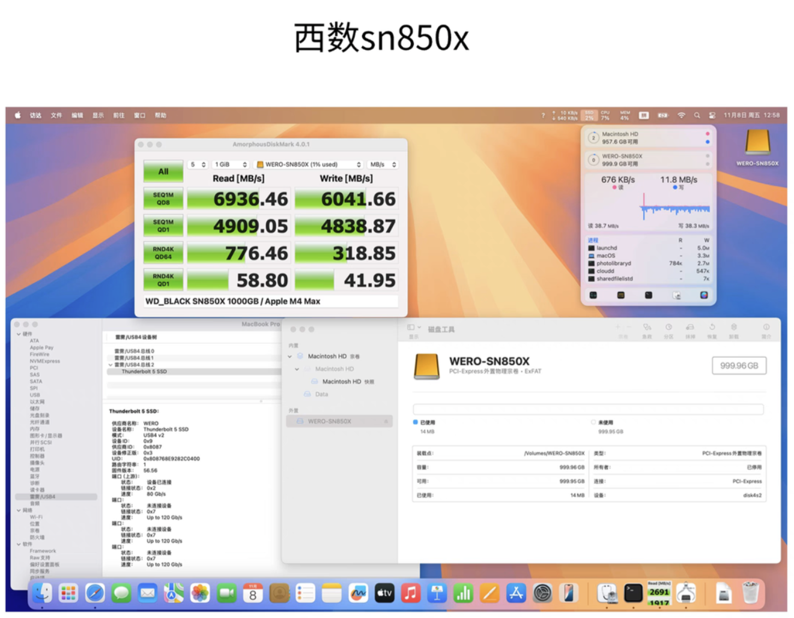This screenshot has width=794, height=618.
Task: Open the 前往 menu in the menu bar
Action: (119, 115)
